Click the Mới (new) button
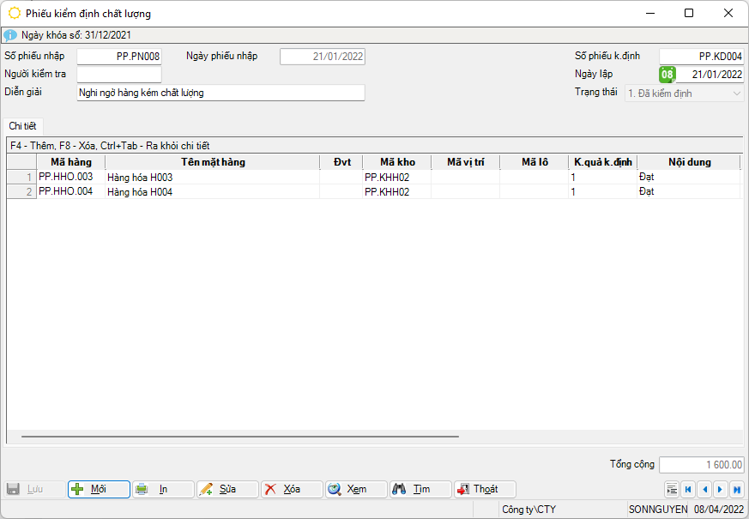 point(99,489)
